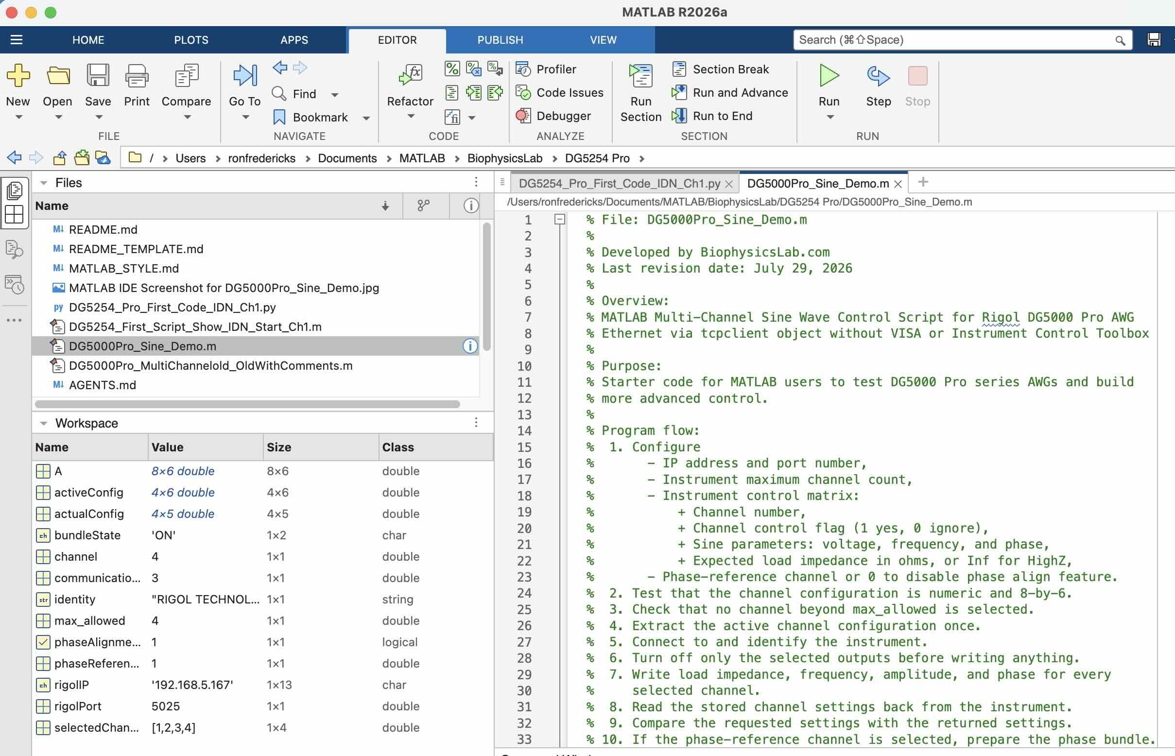Image resolution: width=1175 pixels, height=756 pixels.
Task: Click the browse for folder icon
Action: (82, 158)
